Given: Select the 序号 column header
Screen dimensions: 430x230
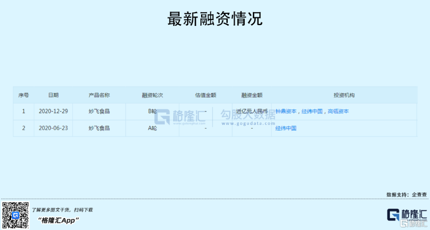Looking at the screenshot, I should pos(23,95).
